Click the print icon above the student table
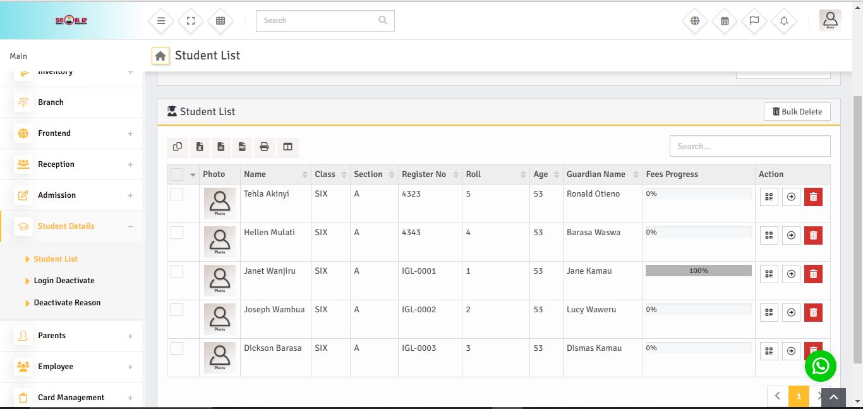The height and width of the screenshot is (409, 863). [264, 147]
